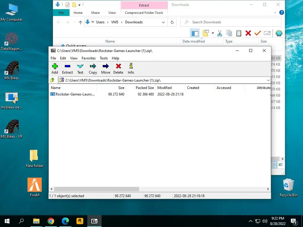Click the Paste clipboard icon in Explorer

239,33
